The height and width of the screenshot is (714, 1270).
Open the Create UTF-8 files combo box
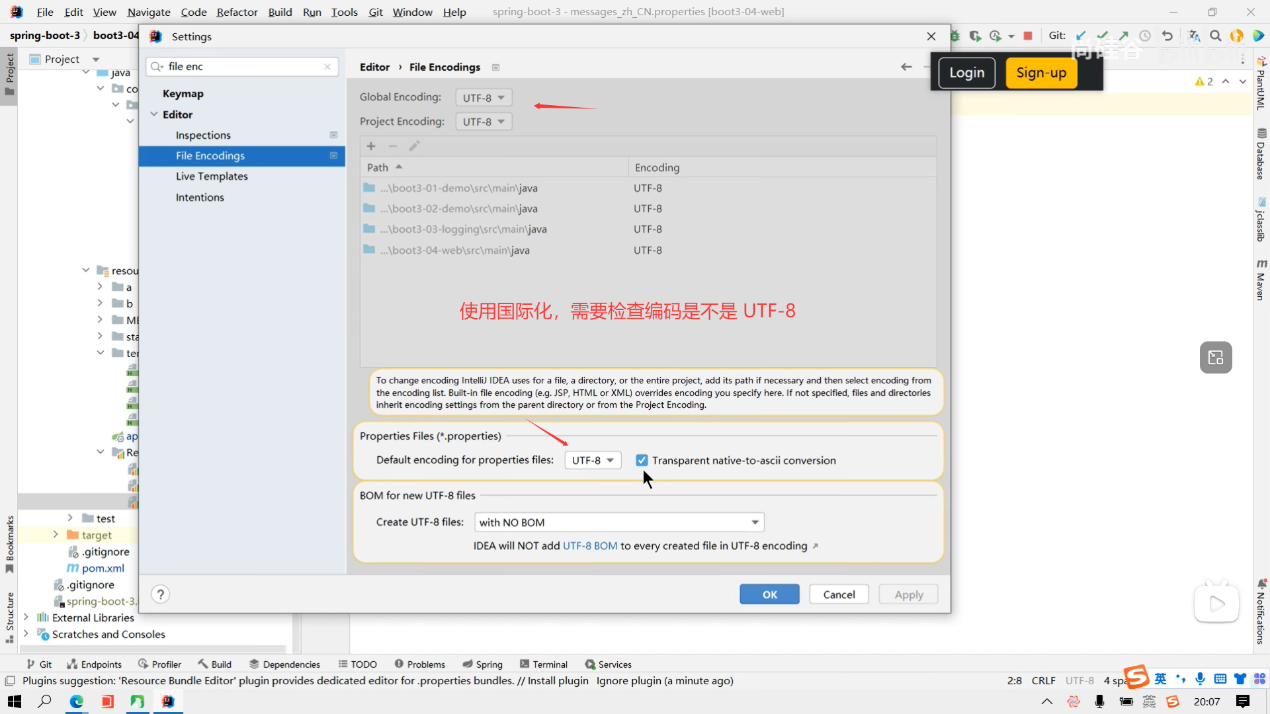tap(619, 522)
